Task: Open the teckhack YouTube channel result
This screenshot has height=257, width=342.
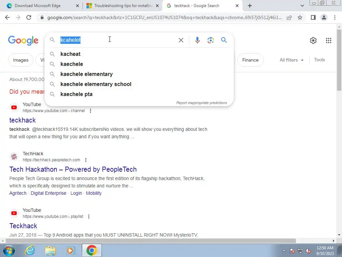Action: [x=22, y=120]
